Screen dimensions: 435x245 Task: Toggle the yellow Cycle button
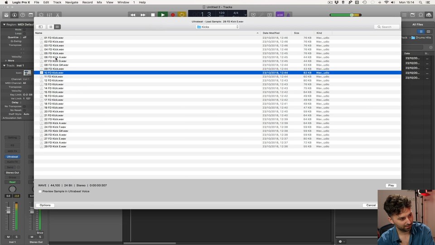tap(182, 15)
